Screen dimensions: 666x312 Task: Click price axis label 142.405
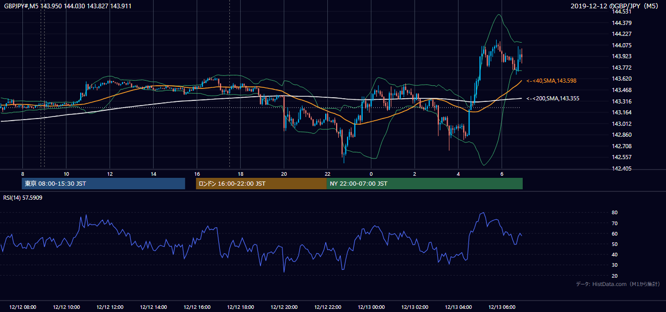622,168
